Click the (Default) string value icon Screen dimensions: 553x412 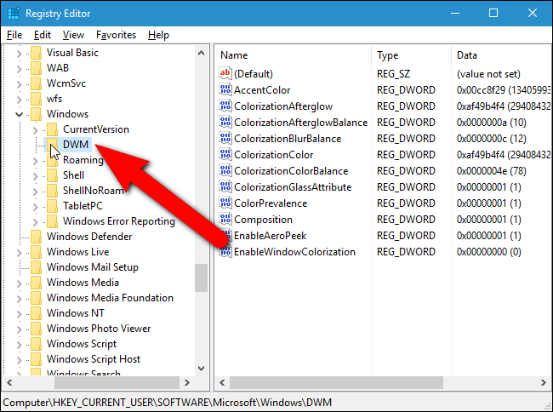[x=225, y=73]
